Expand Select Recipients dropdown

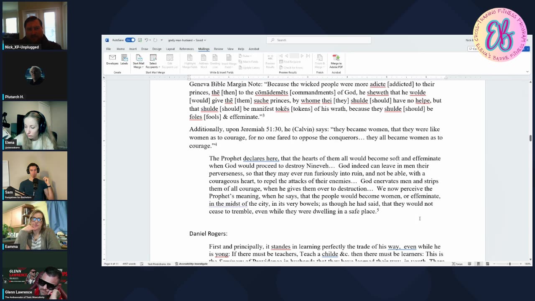[x=153, y=62]
